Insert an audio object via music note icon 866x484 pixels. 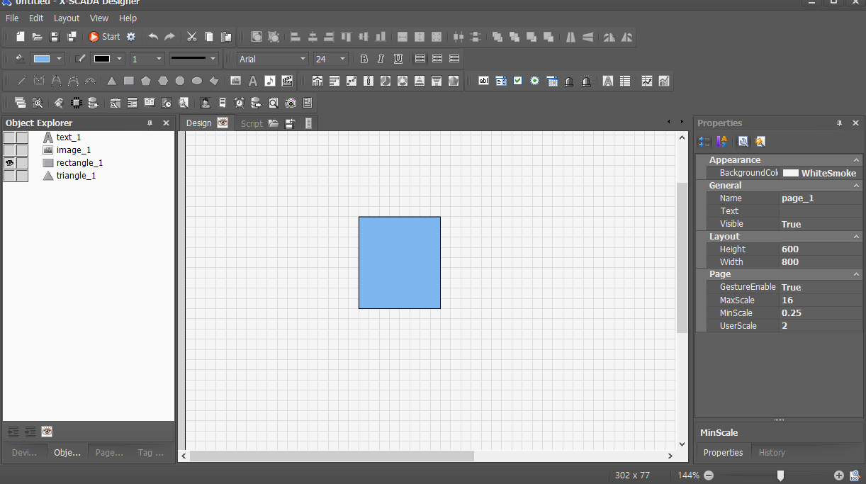point(270,81)
